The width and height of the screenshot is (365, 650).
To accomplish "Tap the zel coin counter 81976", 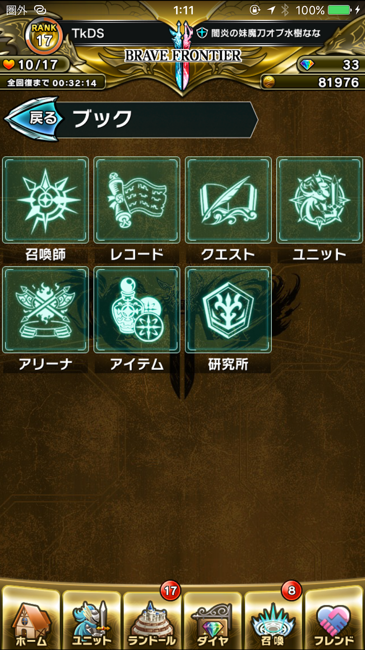I will [x=312, y=82].
